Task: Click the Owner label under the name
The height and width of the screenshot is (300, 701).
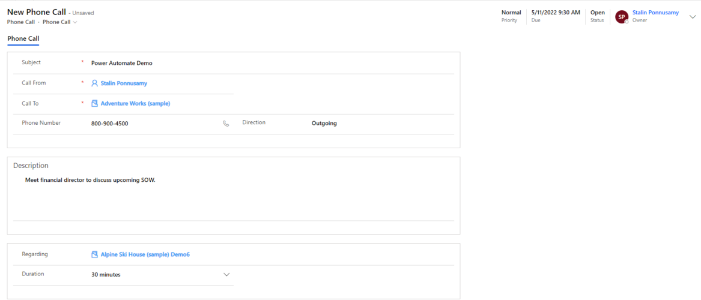Action: click(x=640, y=20)
